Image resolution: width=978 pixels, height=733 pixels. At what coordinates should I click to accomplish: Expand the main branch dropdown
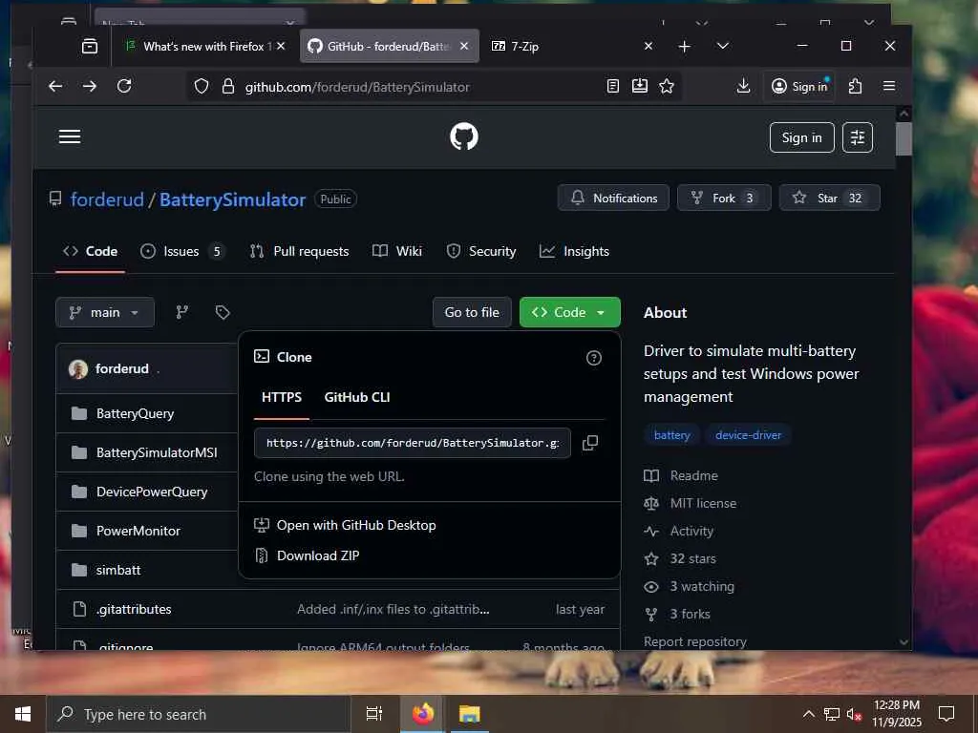click(x=105, y=312)
